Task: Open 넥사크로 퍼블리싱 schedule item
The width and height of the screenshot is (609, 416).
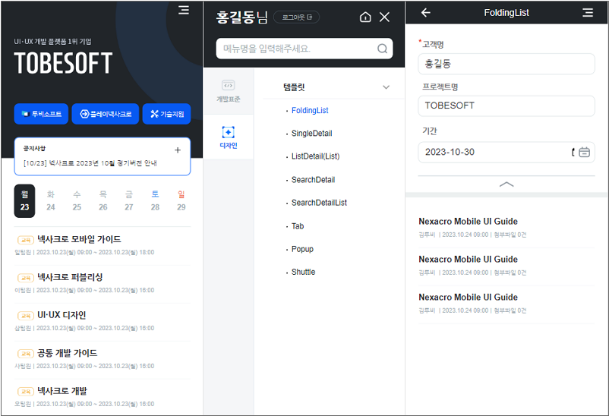Action: 70,277
